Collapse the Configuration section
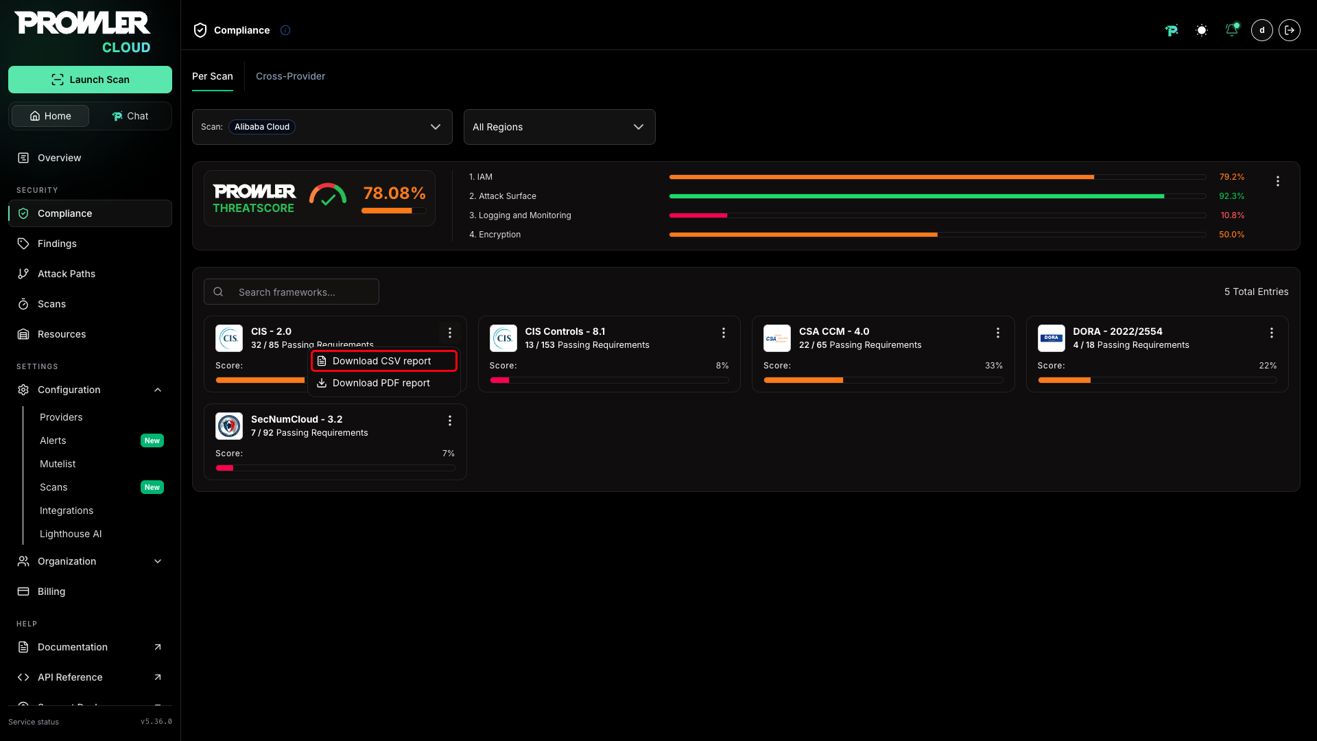Viewport: 1317px width, 741px height. click(90, 390)
